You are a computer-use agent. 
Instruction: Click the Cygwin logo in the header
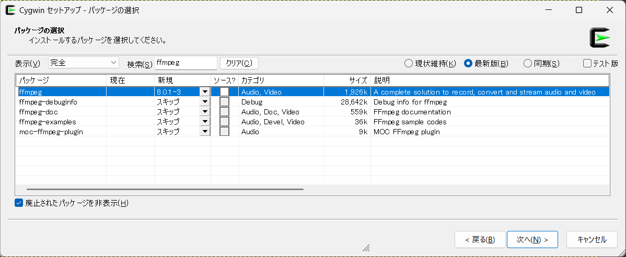pos(600,38)
